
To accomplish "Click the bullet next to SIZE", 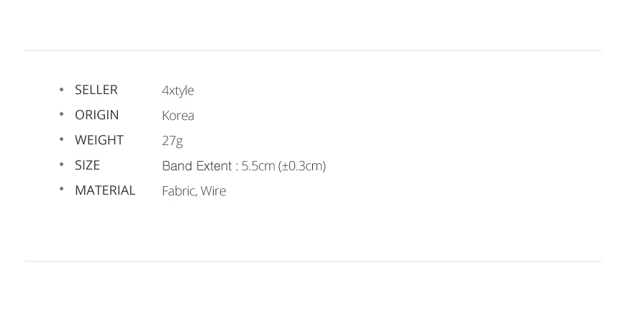I will 61,165.
